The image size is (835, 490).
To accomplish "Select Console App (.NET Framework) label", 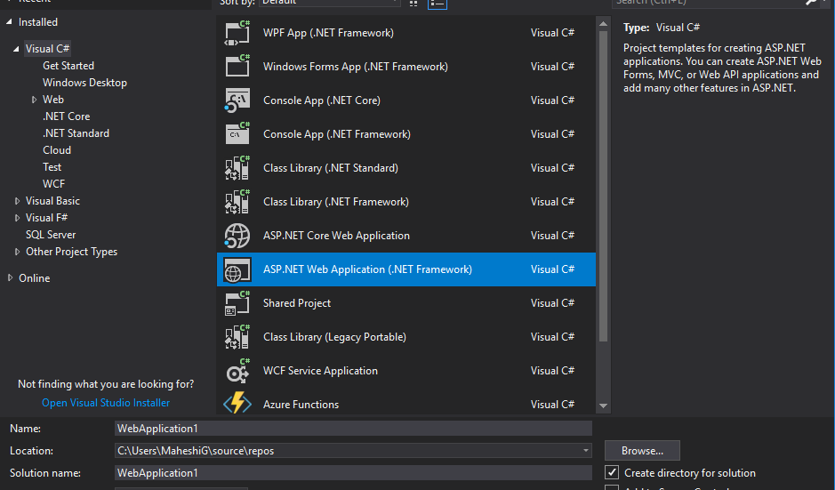I will point(337,134).
